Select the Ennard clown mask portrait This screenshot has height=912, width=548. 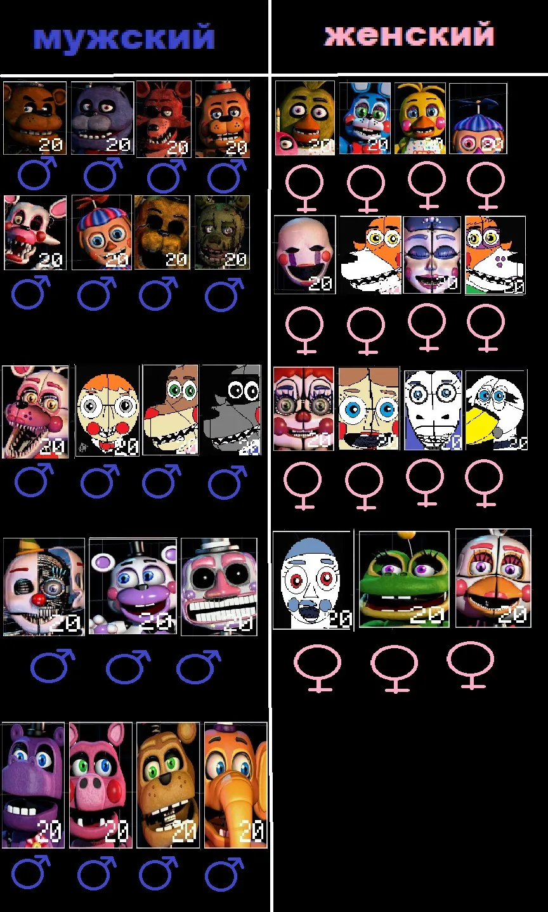pos(44,587)
